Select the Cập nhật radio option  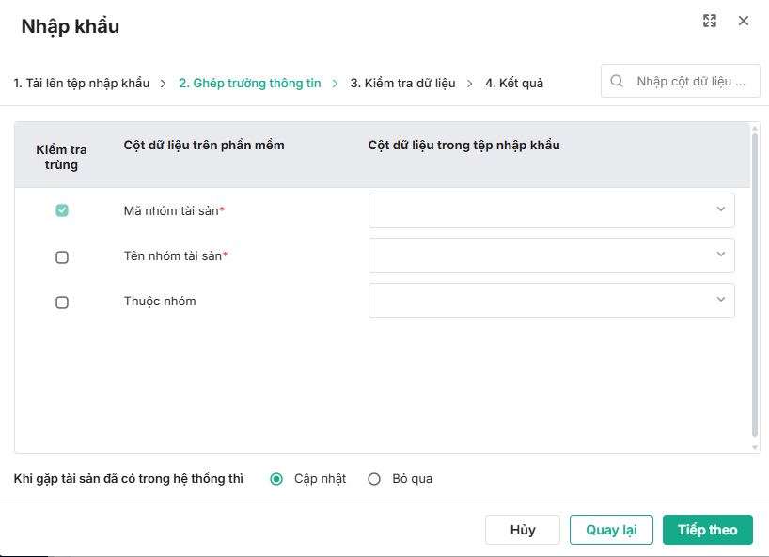point(276,479)
